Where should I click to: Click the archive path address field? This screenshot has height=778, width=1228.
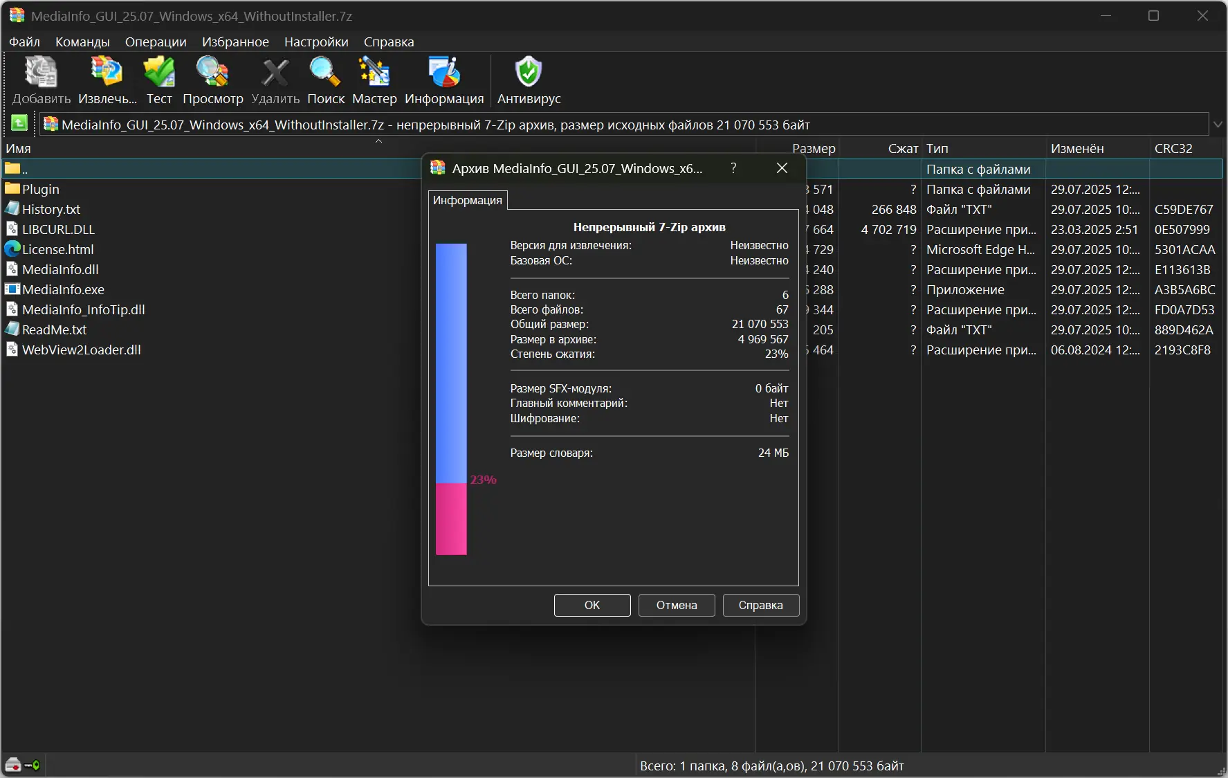coord(624,125)
